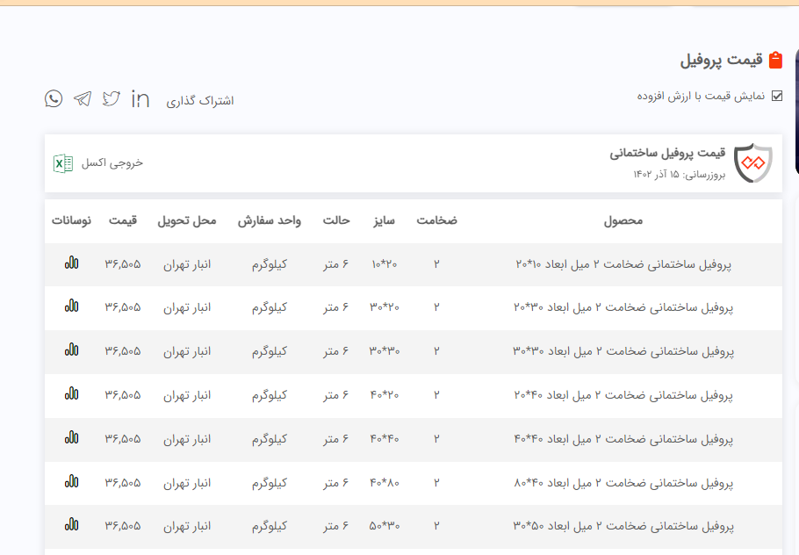Viewport: 799px width, 555px height.
Task: Open fluctuations chart for profile 20*10
Action: (71, 263)
